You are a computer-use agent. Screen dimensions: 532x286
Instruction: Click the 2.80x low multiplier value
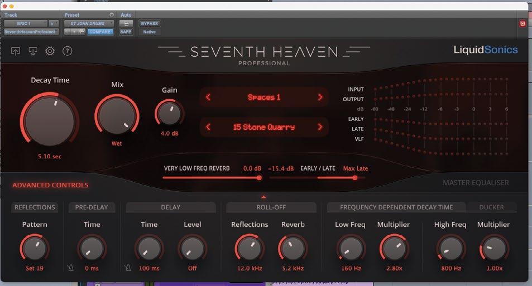(x=394, y=268)
